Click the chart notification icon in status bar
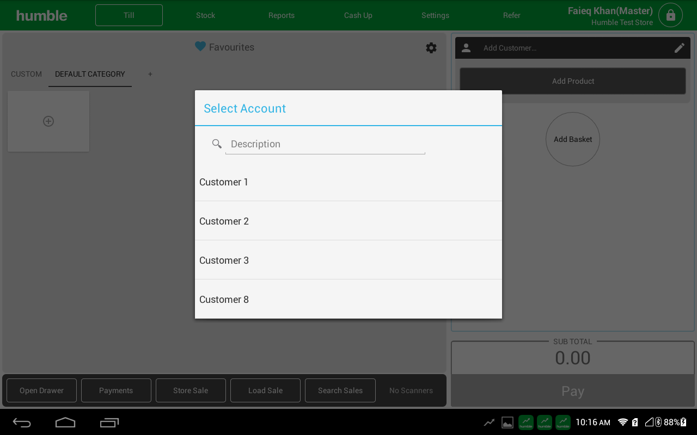Screen dimensions: 697x435 pos(490,422)
